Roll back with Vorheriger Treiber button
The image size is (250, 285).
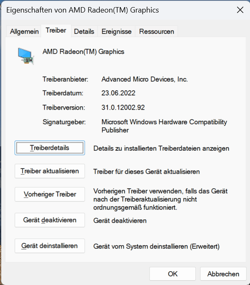click(x=50, y=194)
